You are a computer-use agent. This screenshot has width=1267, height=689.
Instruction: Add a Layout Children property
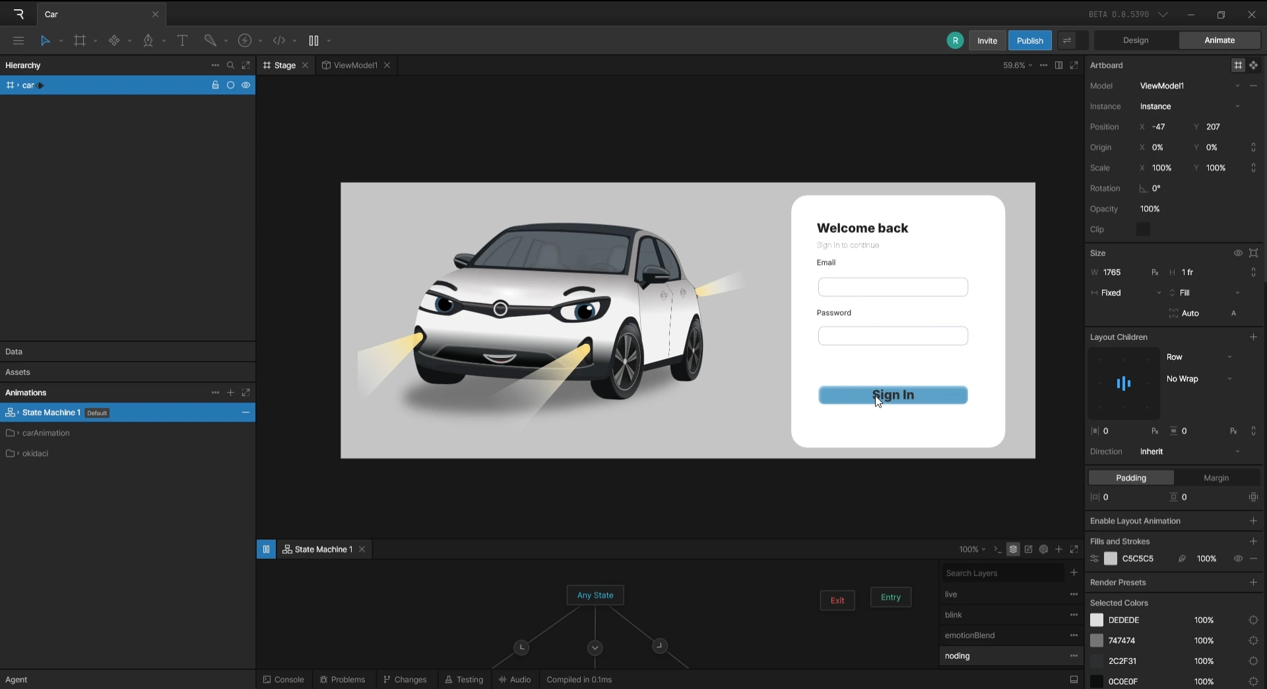1253,337
